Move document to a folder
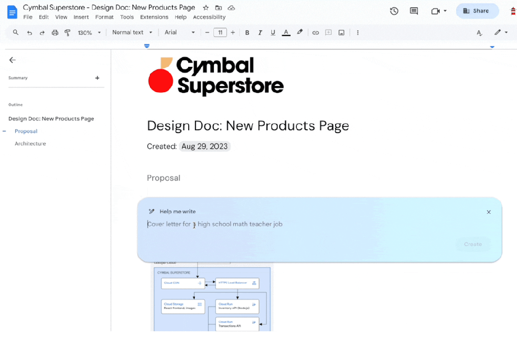The width and height of the screenshot is (517, 337). coord(218,8)
